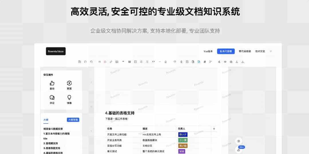Jump to outline item 1.富文本内容能力的增强
Screen dimensions: 309x154
coord(56,134)
